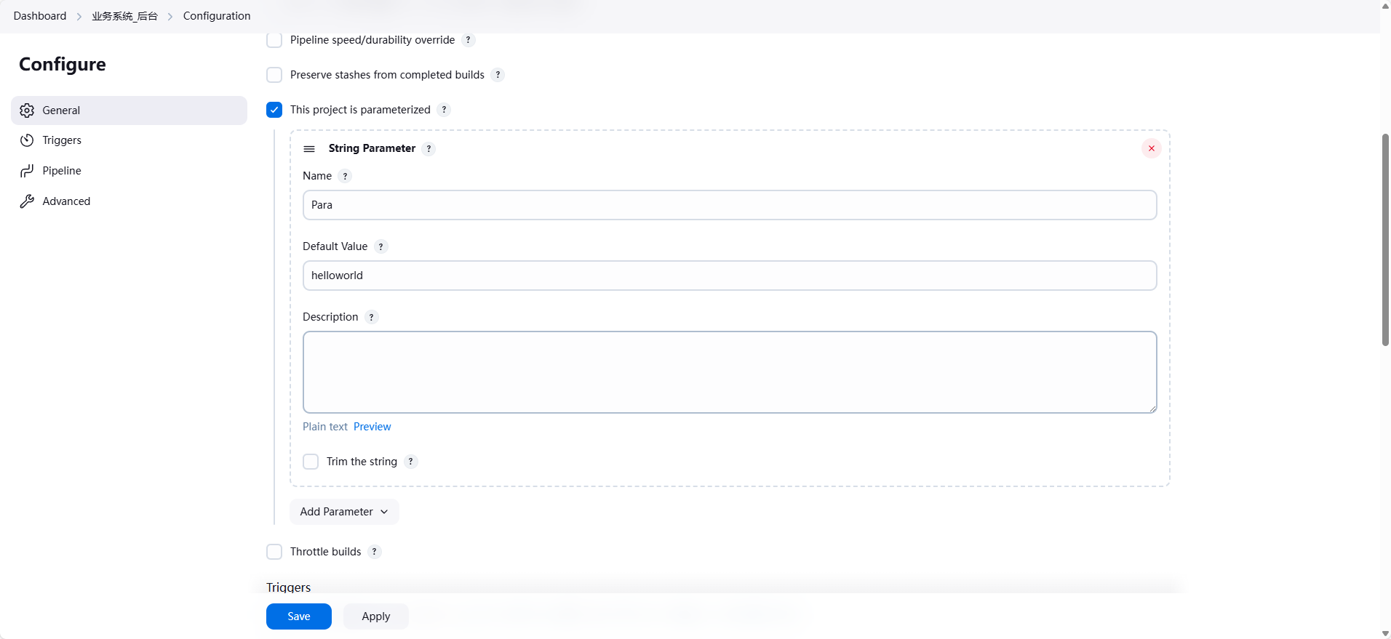This screenshot has width=1391, height=639.
Task: Click the General gear icon in sidebar
Action: (x=27, y=110)
